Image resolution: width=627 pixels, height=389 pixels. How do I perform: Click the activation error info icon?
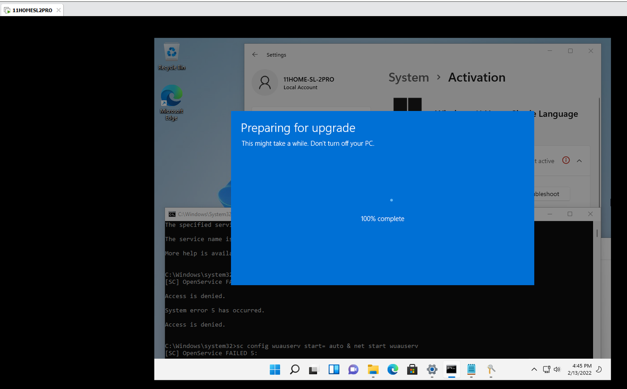click(566, 160)
